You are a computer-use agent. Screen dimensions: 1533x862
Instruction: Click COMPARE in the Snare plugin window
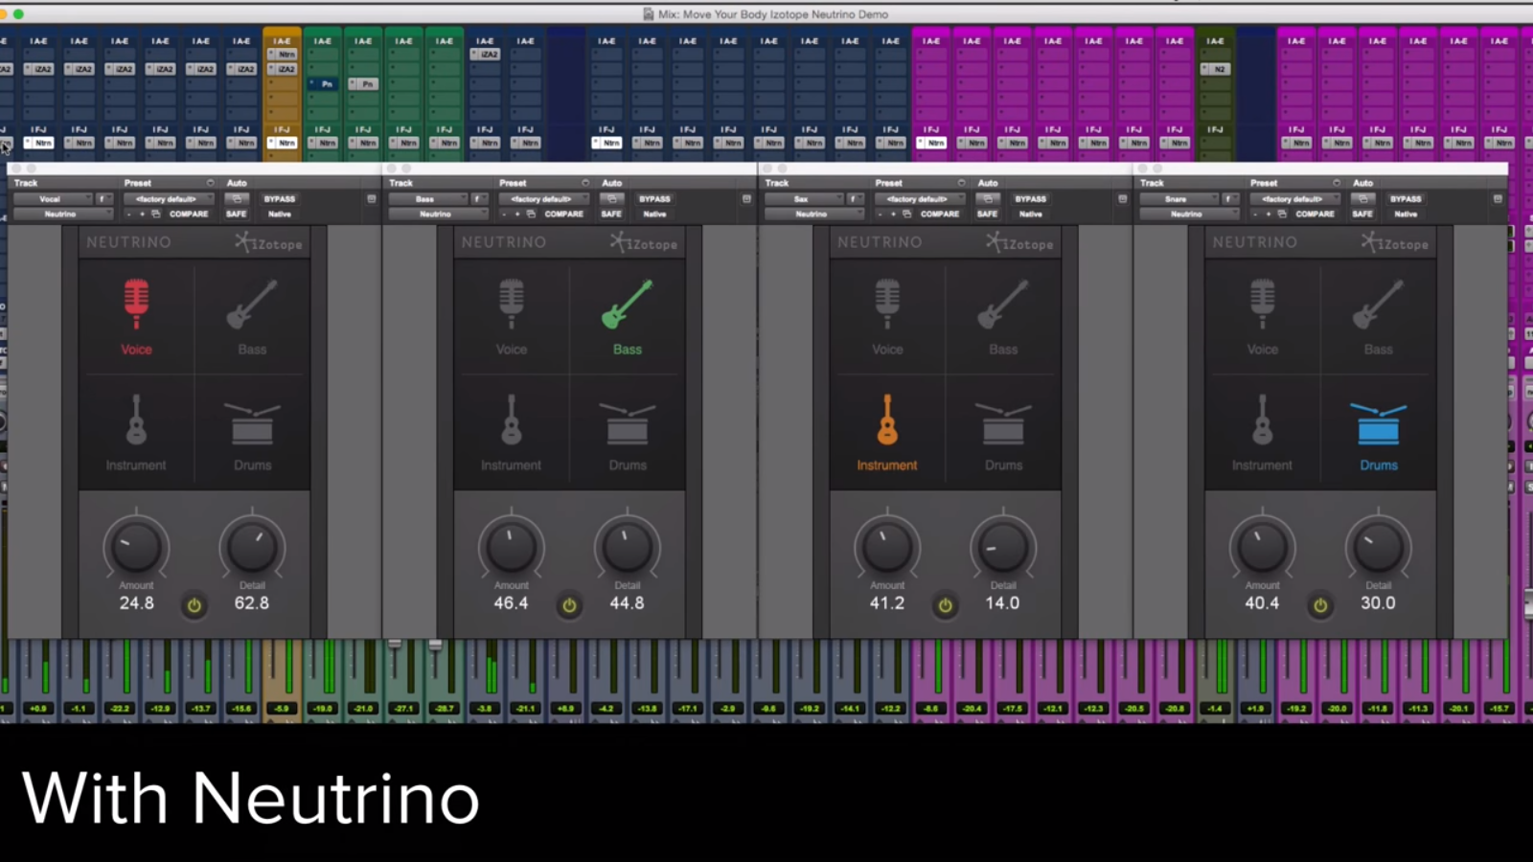[x=1316, y=214]
